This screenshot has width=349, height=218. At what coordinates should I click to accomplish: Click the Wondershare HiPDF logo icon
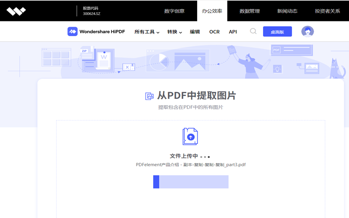pos(72,31)
